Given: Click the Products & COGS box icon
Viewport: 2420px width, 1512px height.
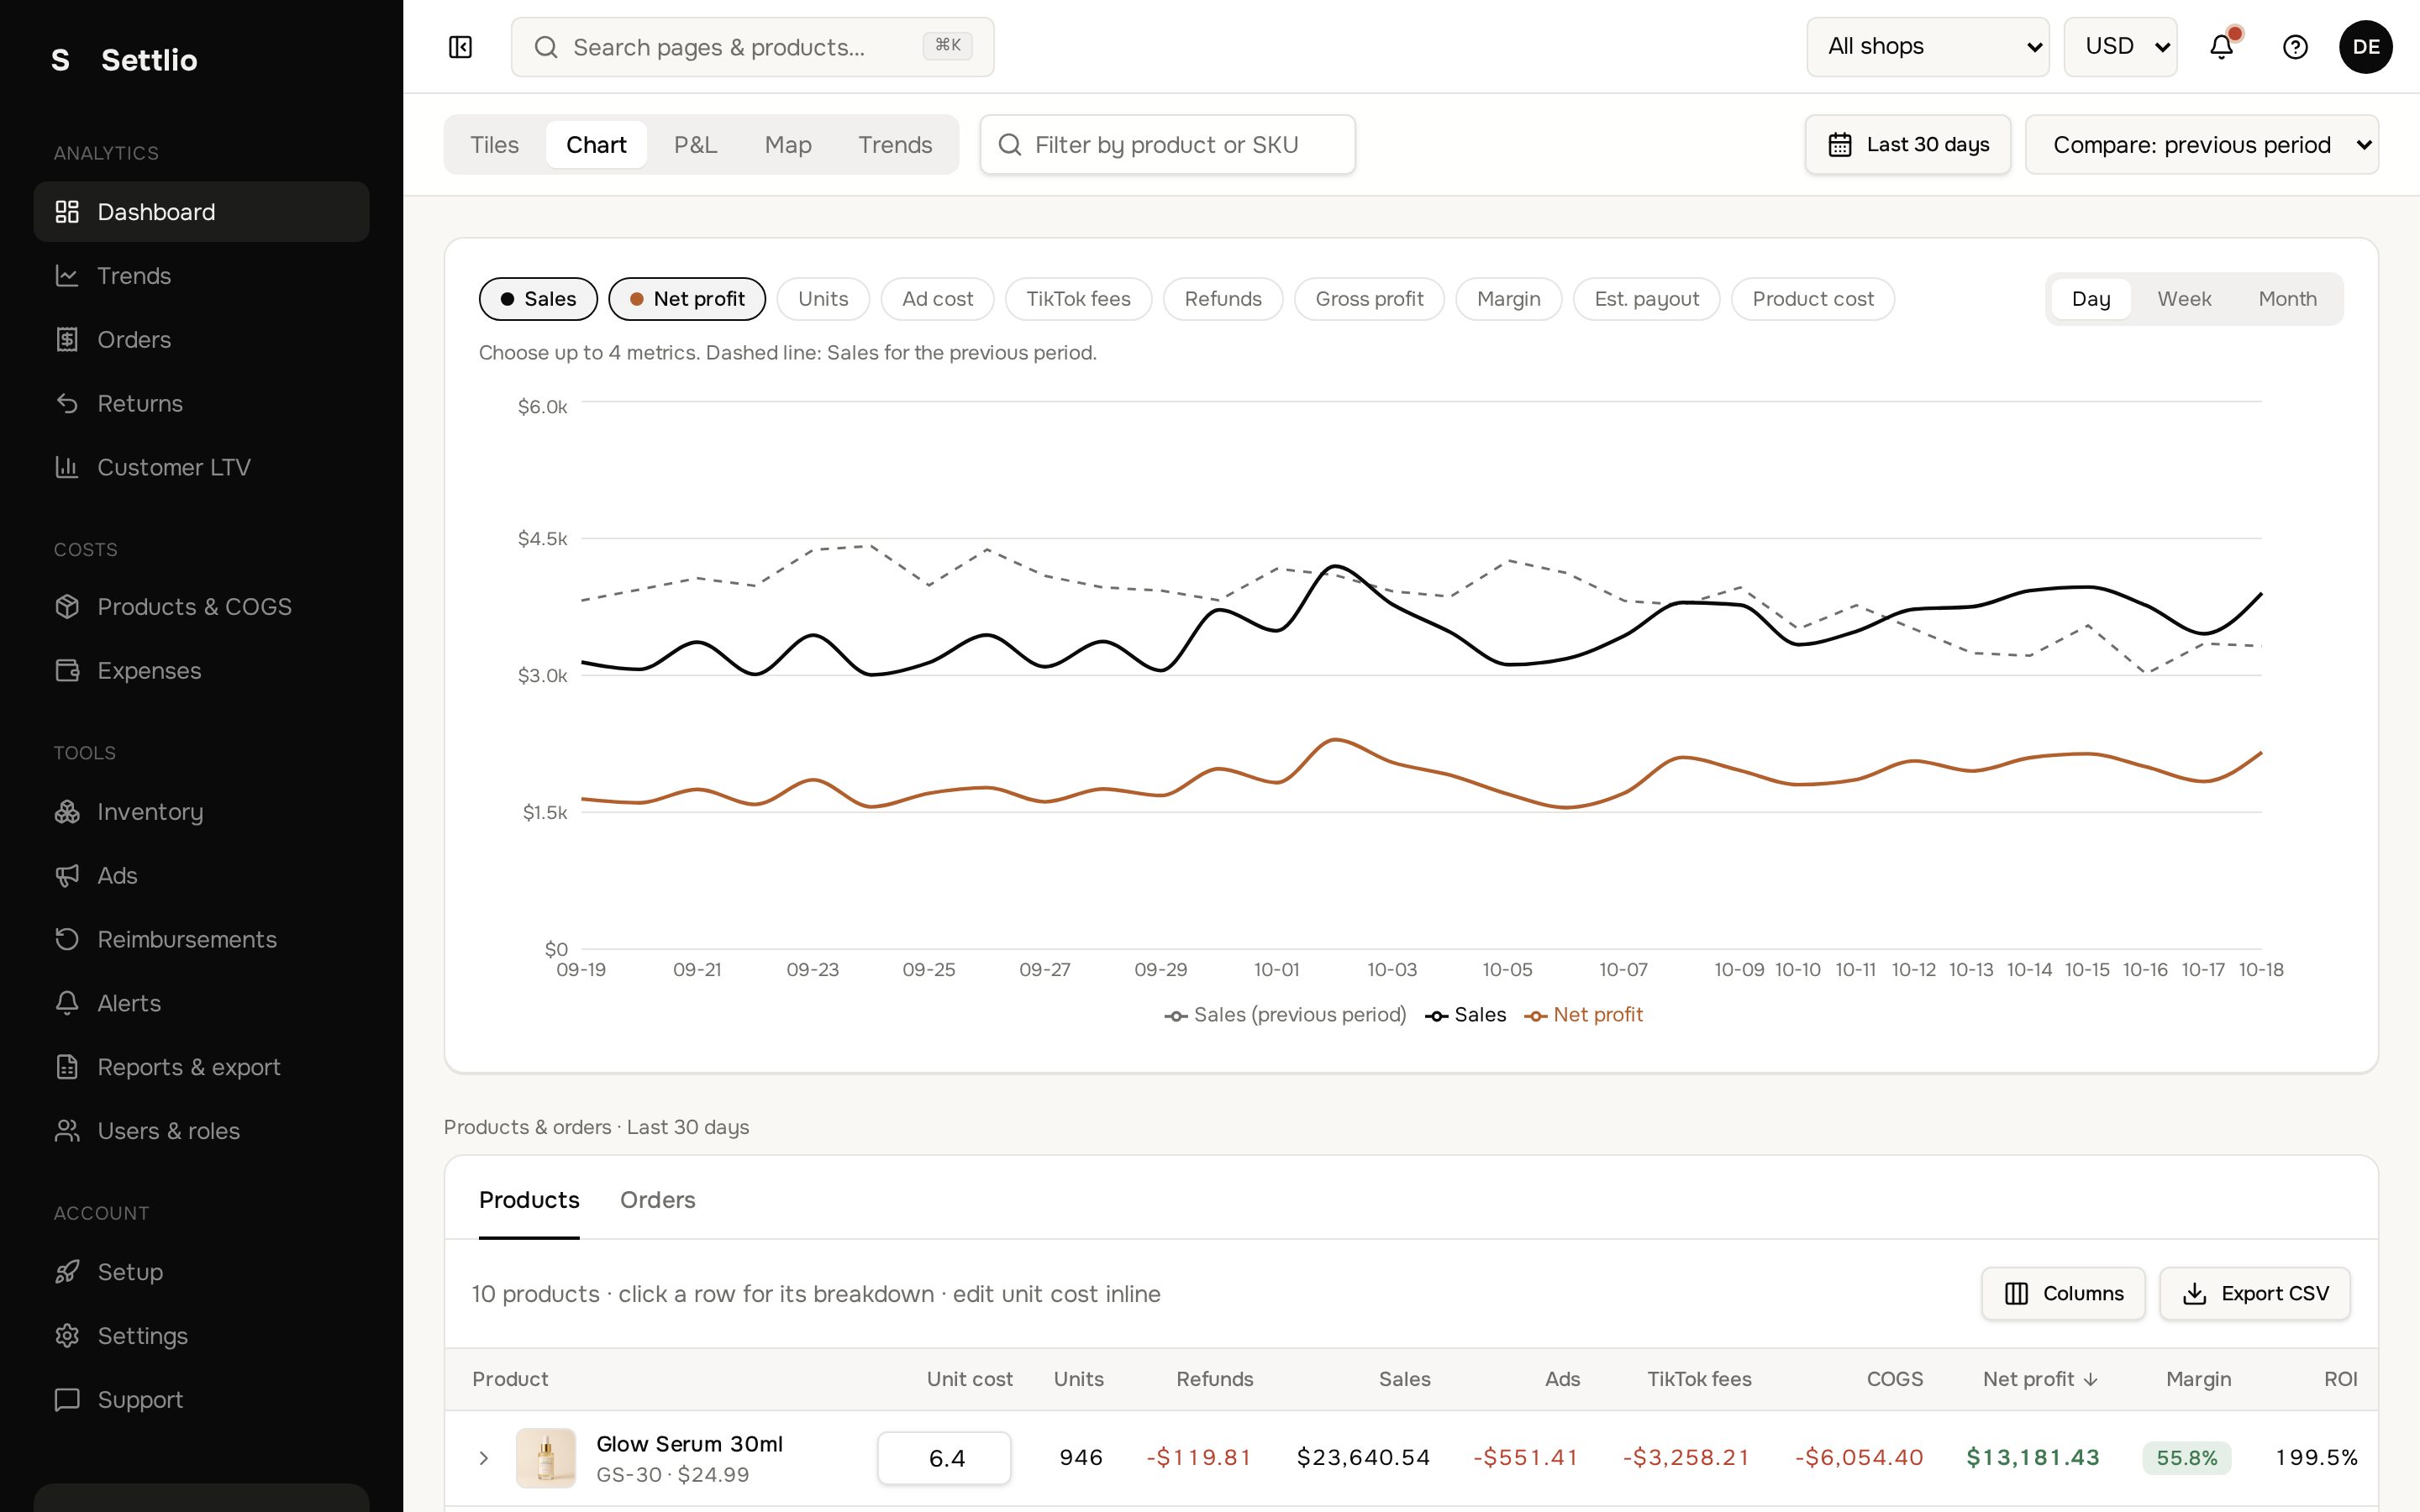Looking at the screenshot, I should (x=67, y=607).
